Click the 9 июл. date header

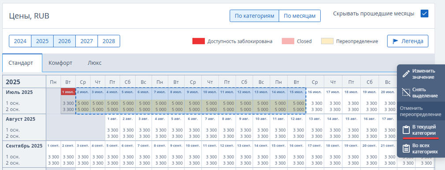click(193, 92)
